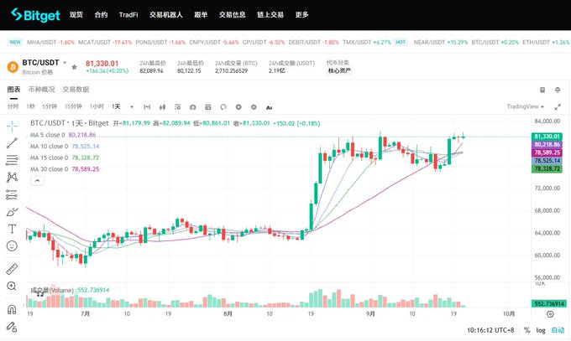Open the 交易机器人 trading bots menu
The width and height of the screenshot is (571, 341).
[x=166, y=14]
